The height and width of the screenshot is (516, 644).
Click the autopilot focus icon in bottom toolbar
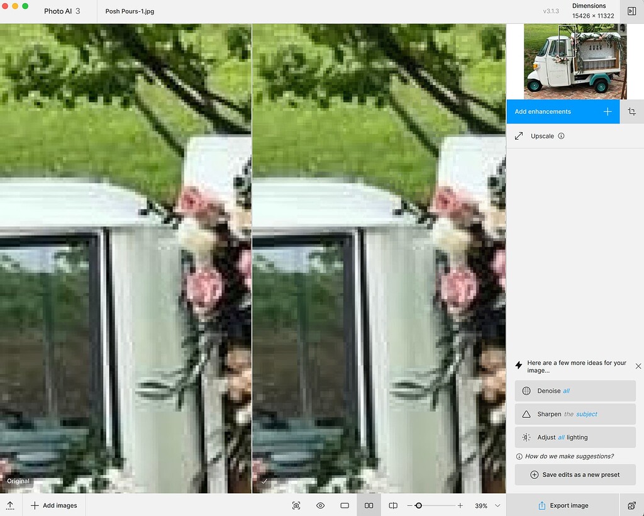[x=296, y=505]
